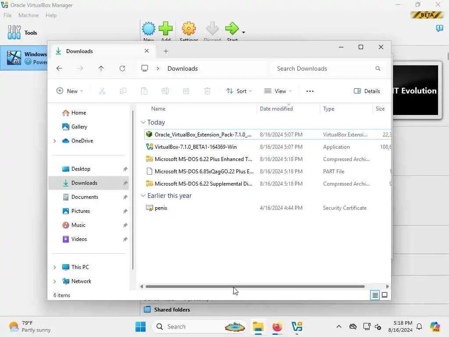Toggle the Details pane
This screenshot has width=449, height=337.
tap(367, 91)
